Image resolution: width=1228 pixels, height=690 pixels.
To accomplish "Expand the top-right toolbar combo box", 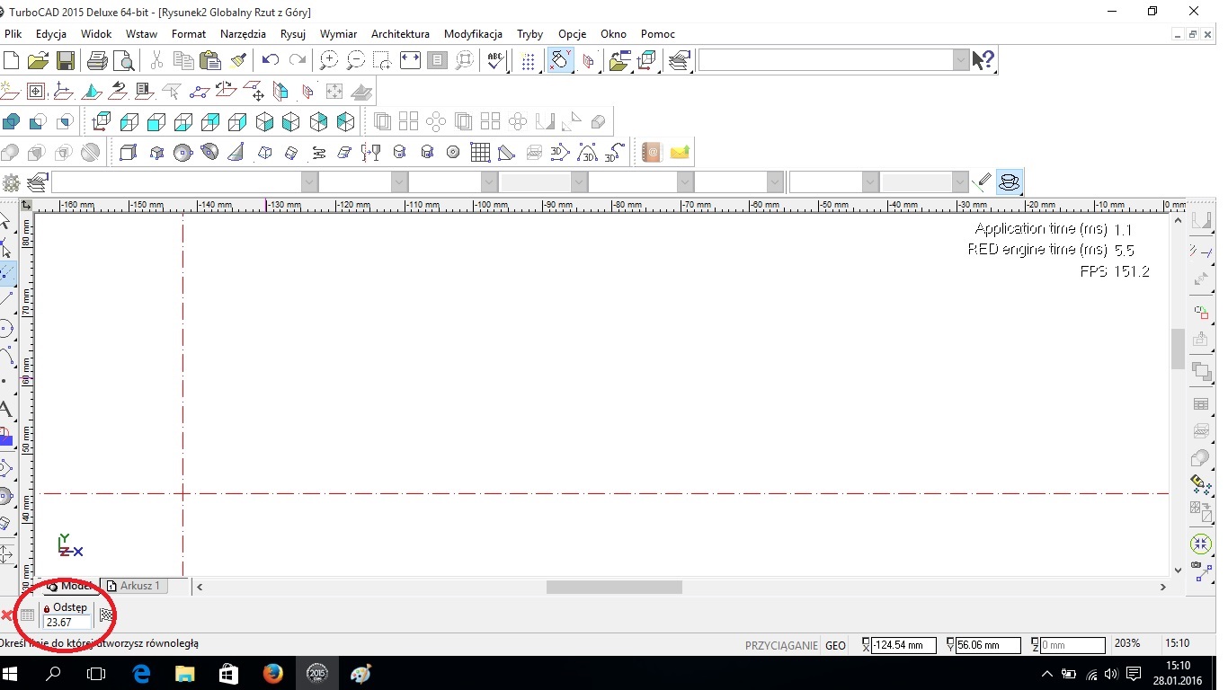I will pos(960,60).
